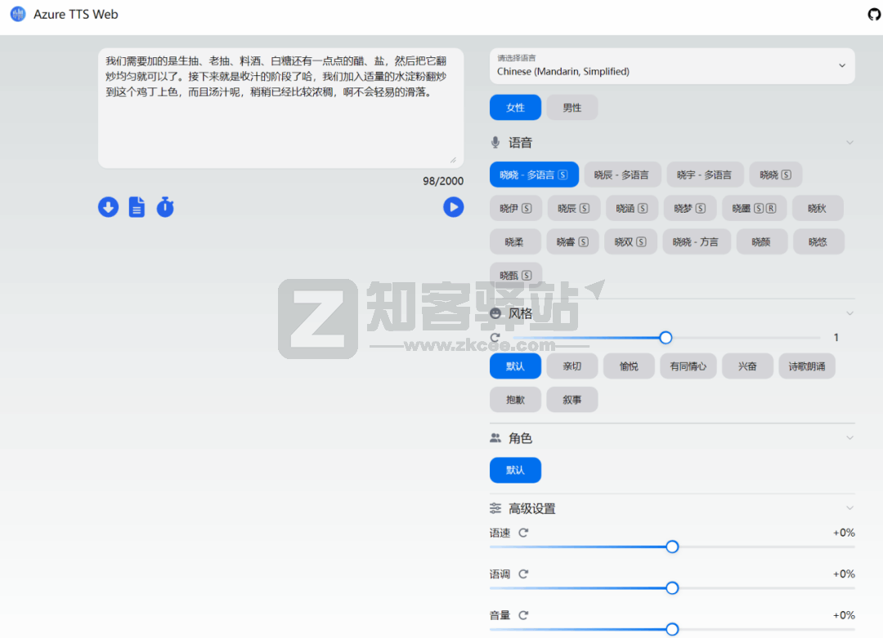883x638 pixels.
Task: Click the reset icon beside 风格 slider
Action: click(494, 337)
